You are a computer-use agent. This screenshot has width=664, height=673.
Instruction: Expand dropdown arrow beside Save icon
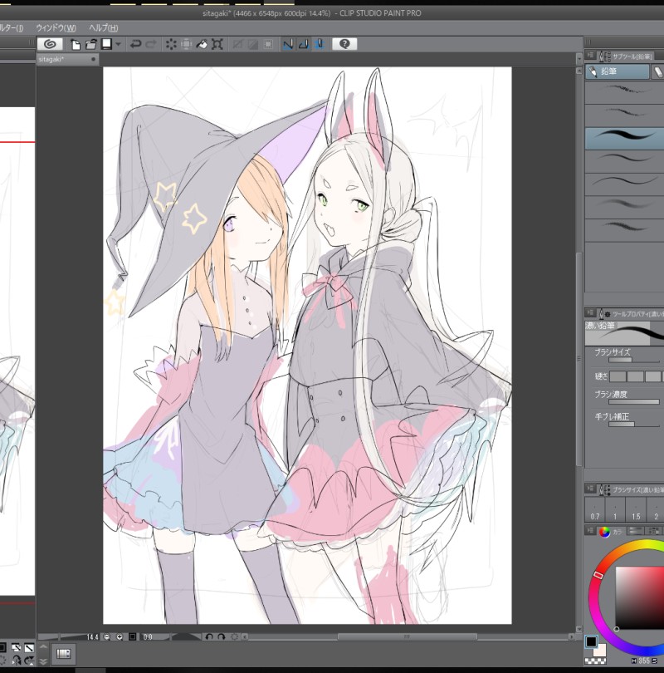[x=119, y=43]
